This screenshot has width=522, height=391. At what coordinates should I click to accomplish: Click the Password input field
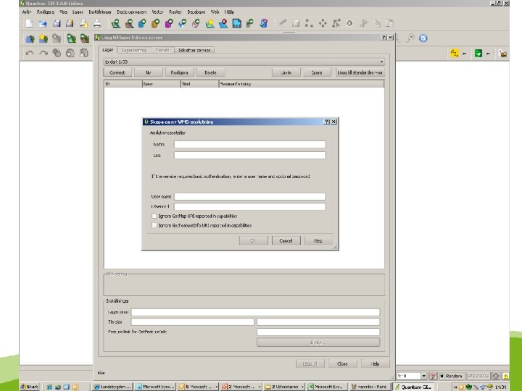249,206
